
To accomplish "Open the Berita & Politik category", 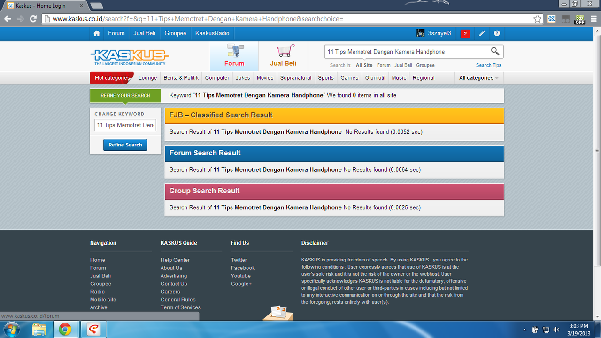I will coord(181,78).
